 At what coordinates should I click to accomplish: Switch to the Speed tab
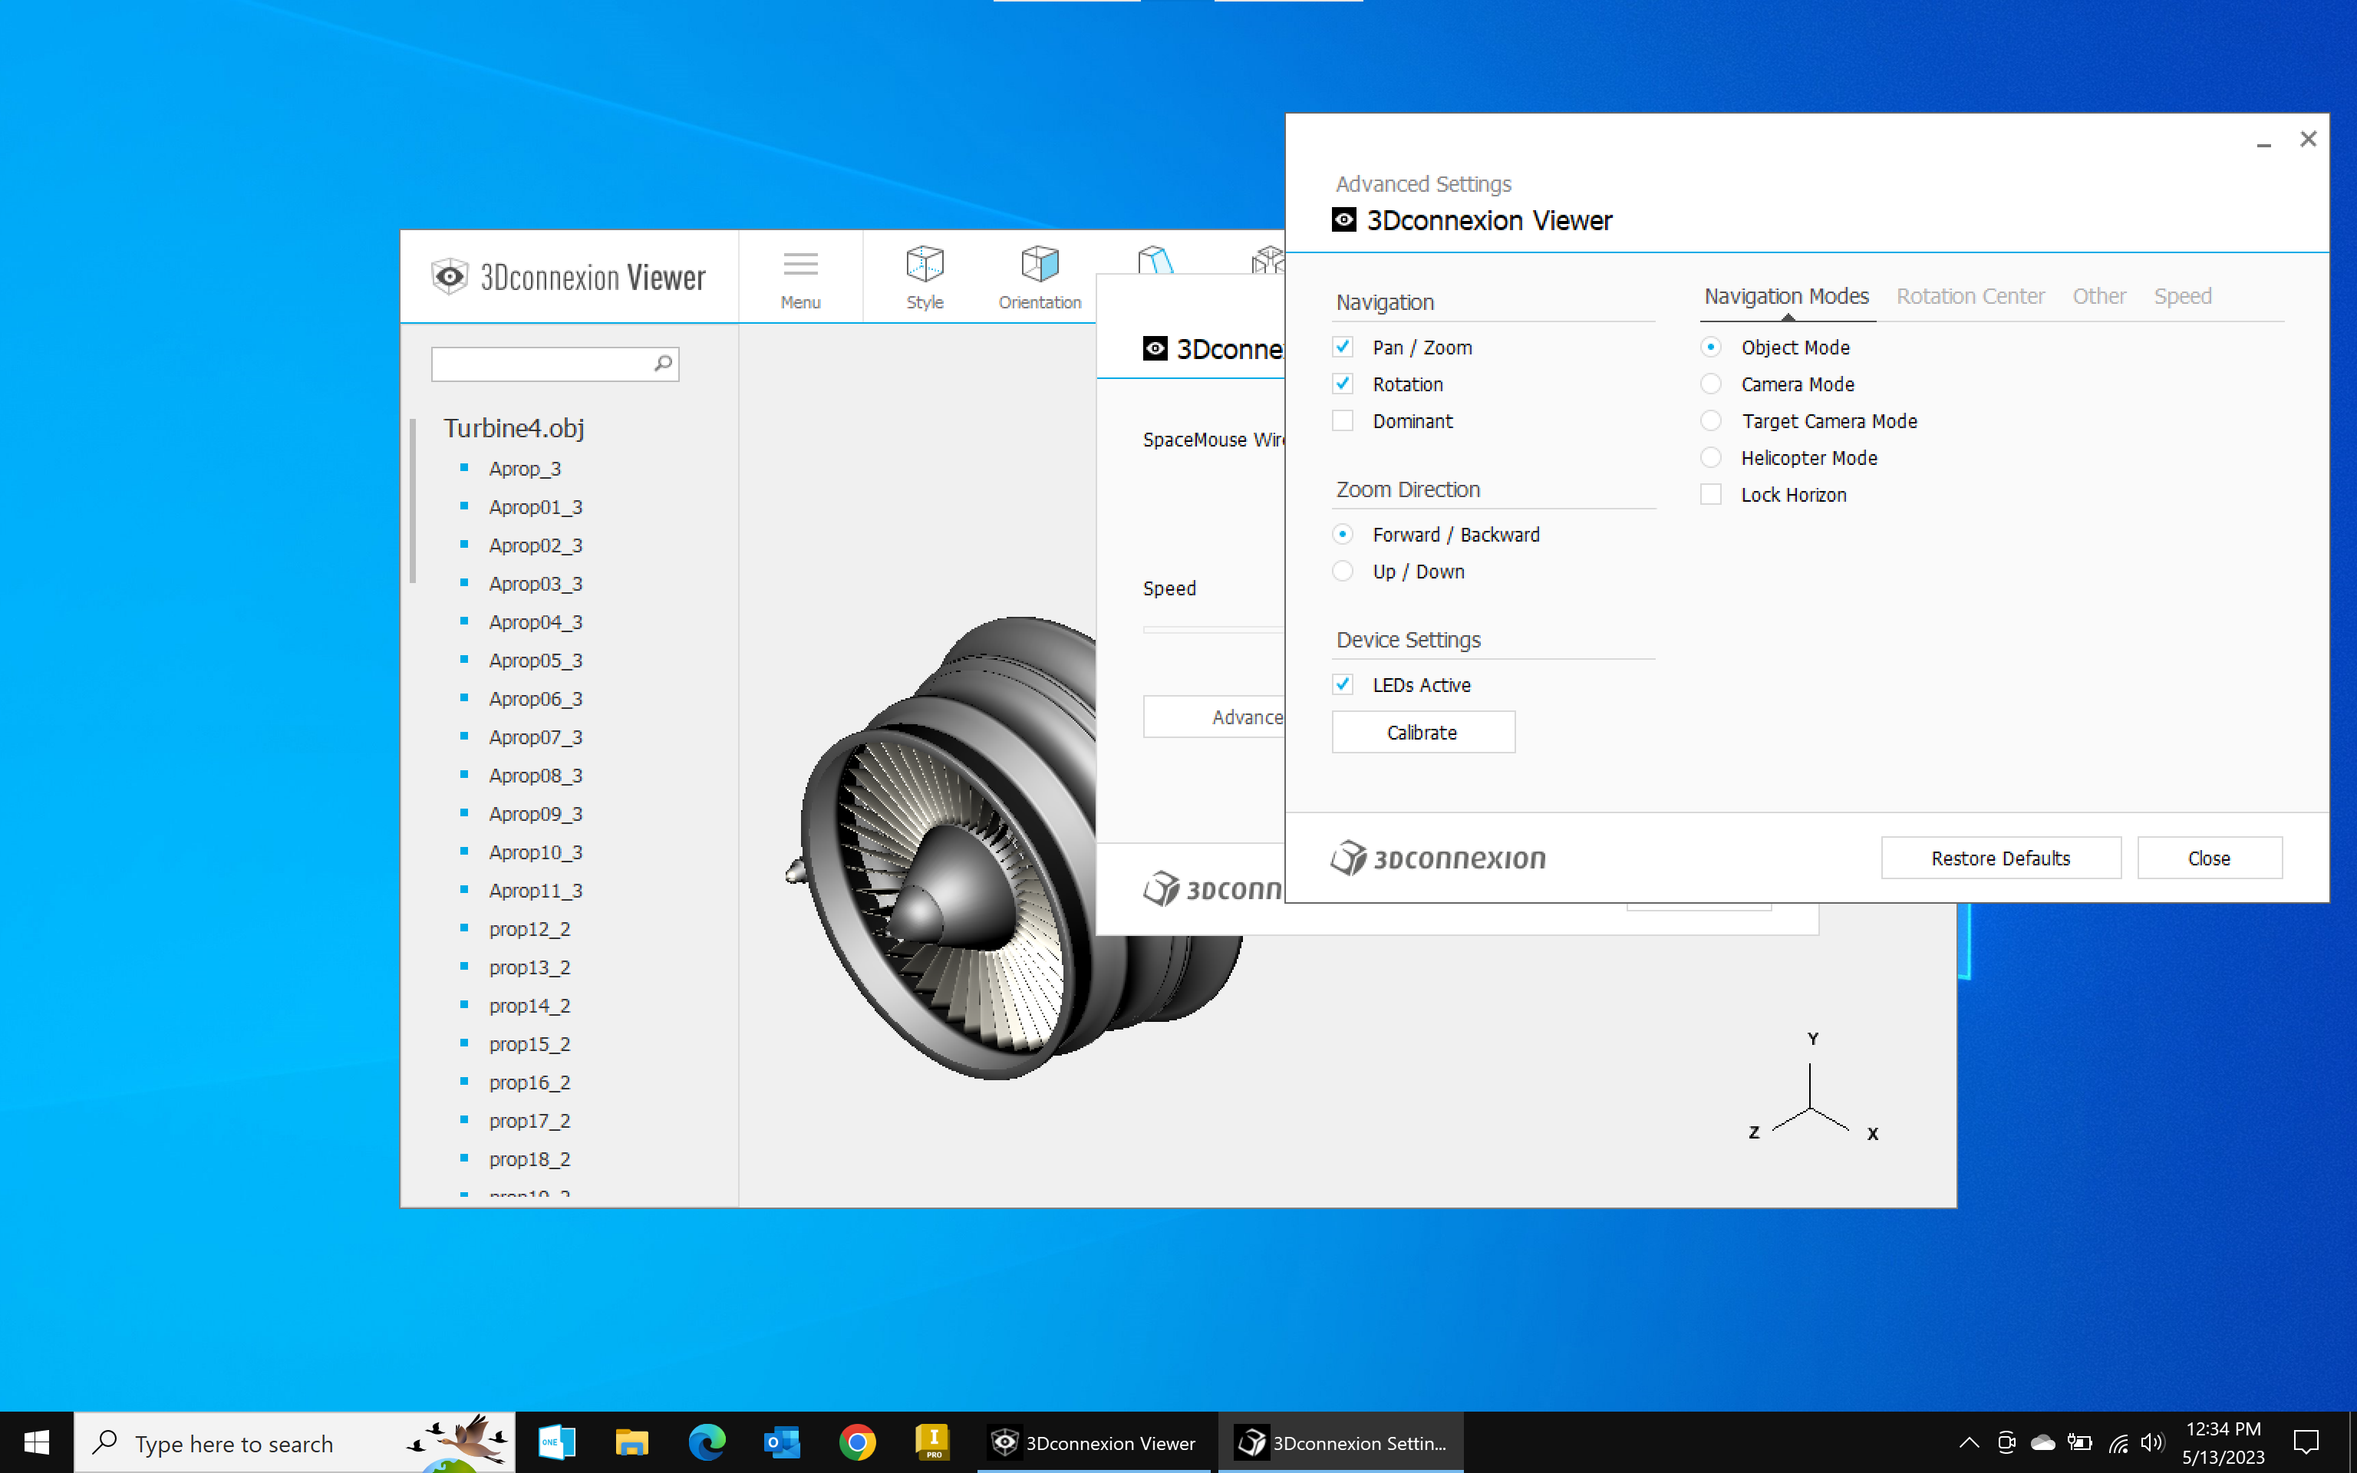coord(2182,296)
